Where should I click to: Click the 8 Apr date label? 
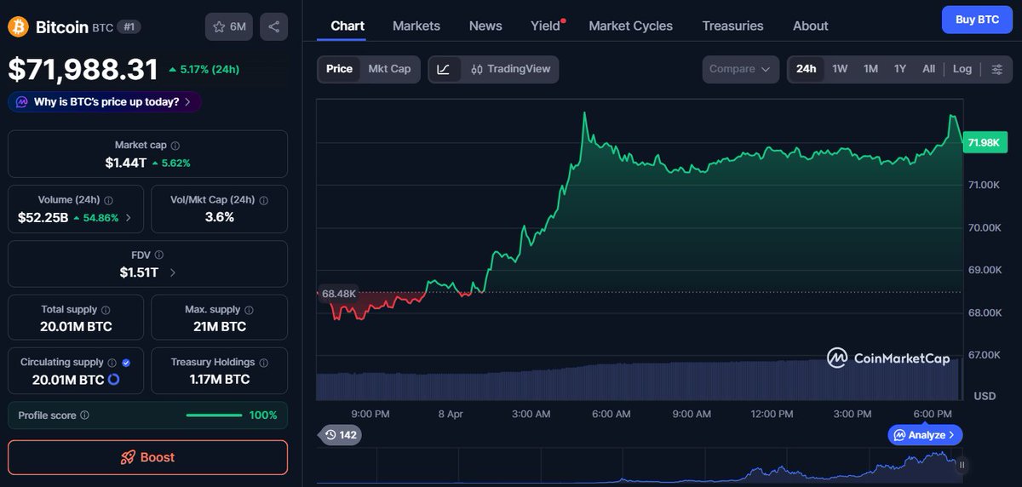tap(451, 414)
